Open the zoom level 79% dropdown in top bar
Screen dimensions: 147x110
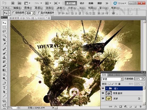(x=41, y=3)
